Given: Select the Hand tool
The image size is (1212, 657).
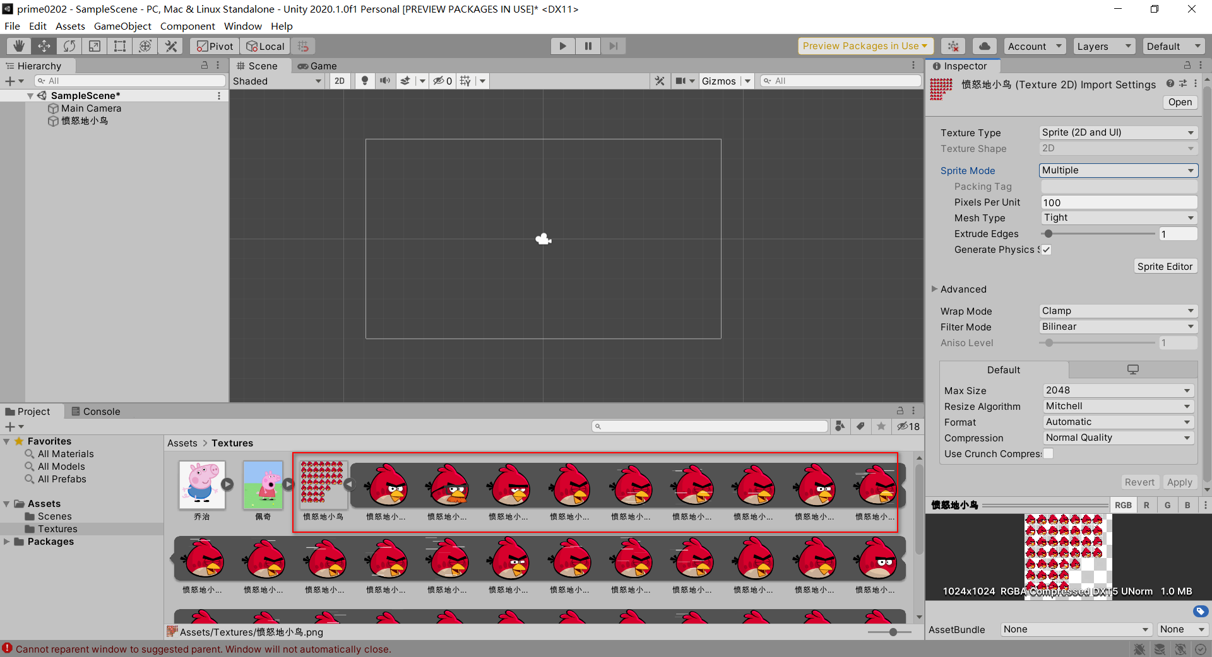Looking at the screenshot, I should click(19, 46).
